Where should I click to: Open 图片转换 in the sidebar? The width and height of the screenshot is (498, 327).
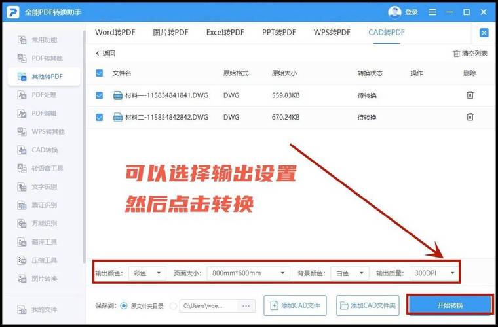tap(37, 279)
